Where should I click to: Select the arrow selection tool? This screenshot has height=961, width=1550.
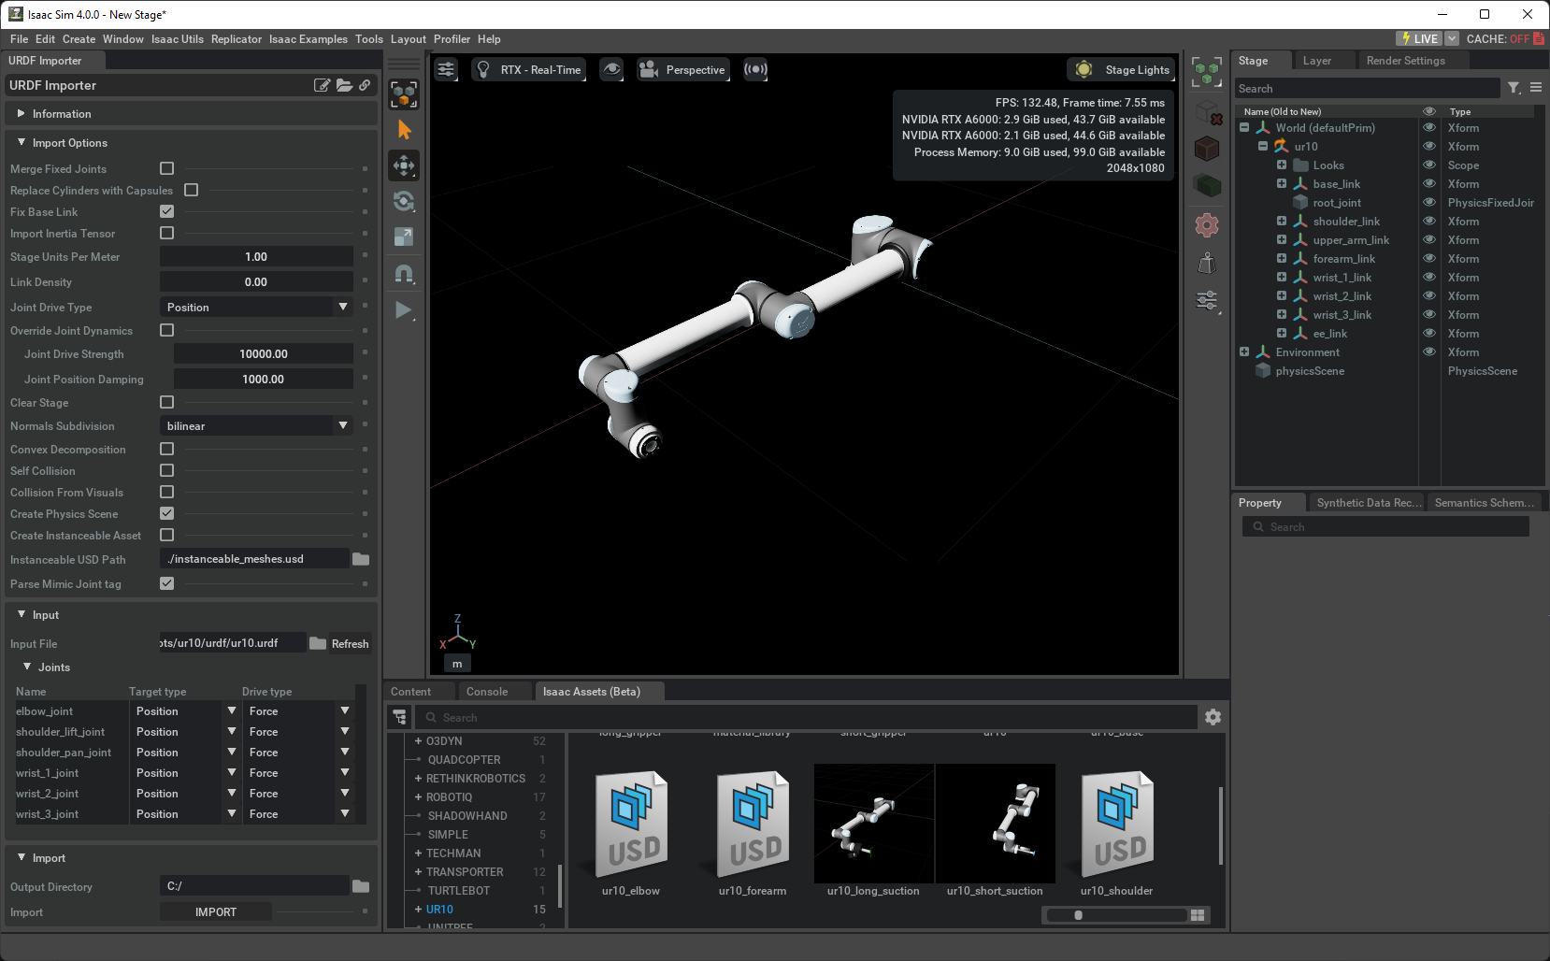(404, 130)
